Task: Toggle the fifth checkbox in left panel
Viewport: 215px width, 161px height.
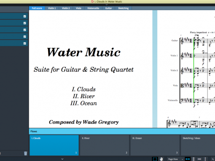Action: (x=25, y=43)
